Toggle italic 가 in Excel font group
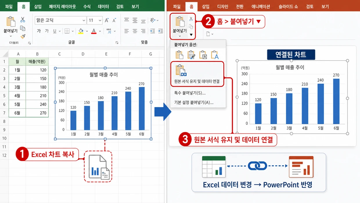Viewport: 360px width, 203px height. coord(47,31)
